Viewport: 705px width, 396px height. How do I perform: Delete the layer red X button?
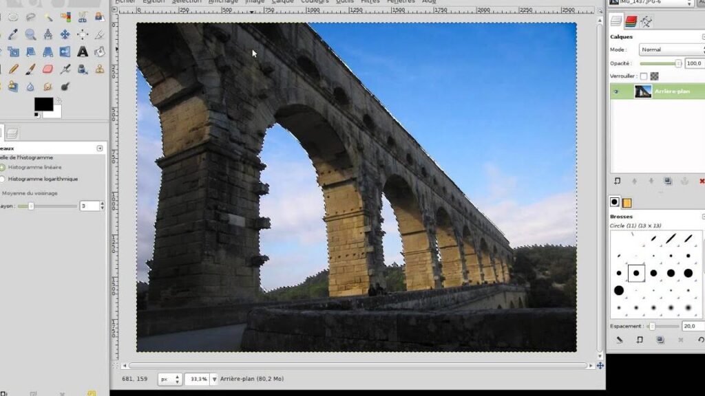pos(702,181)
